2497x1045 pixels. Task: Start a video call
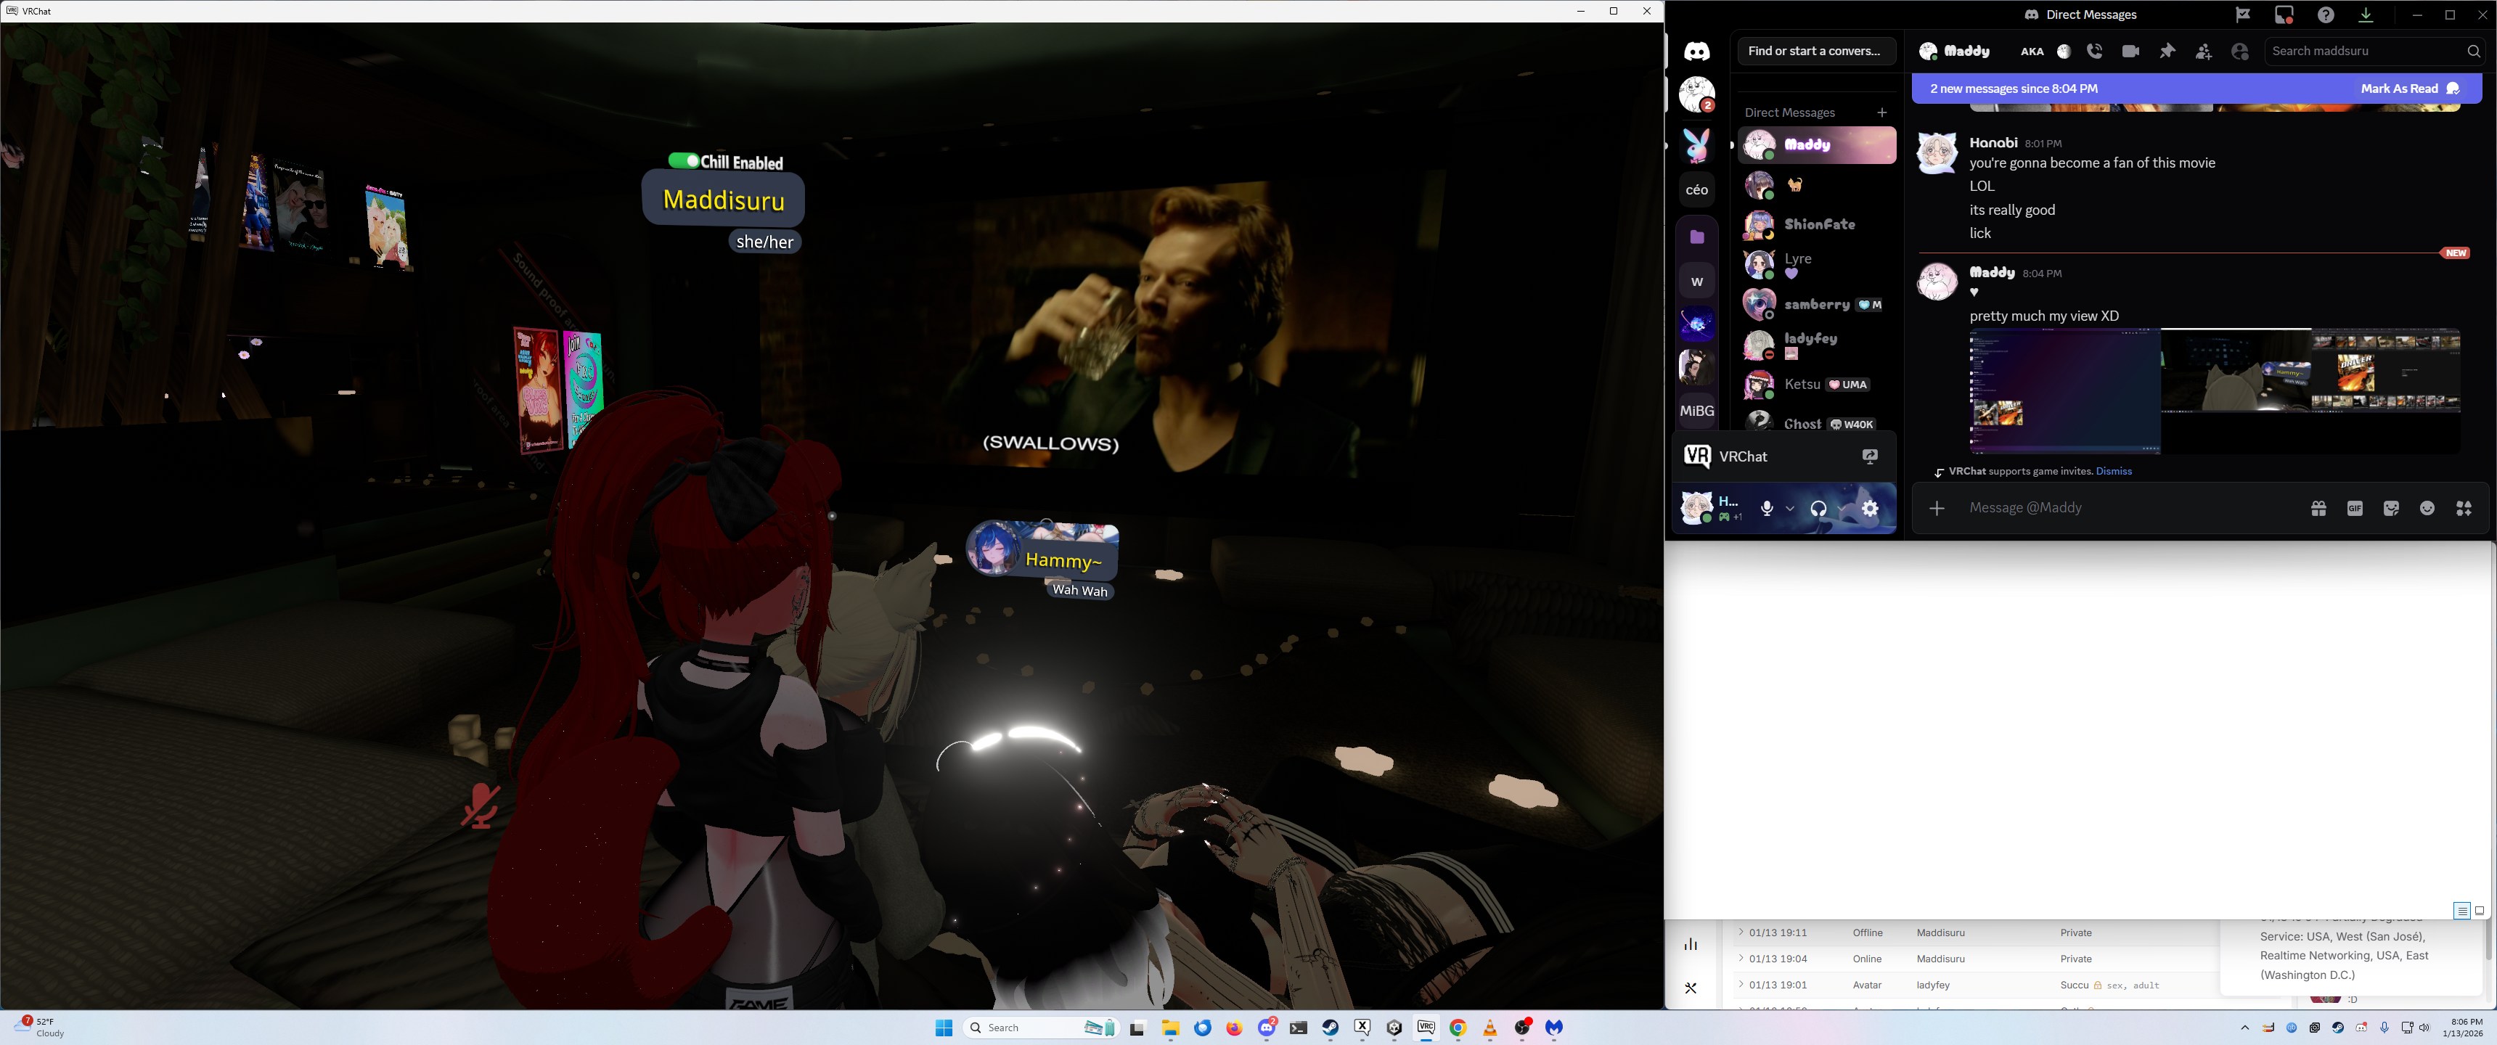[x=2130, y=52]
